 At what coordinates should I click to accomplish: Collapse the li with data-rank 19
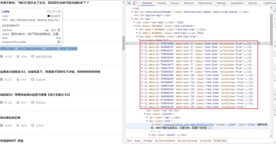click(x=142, y=107)
